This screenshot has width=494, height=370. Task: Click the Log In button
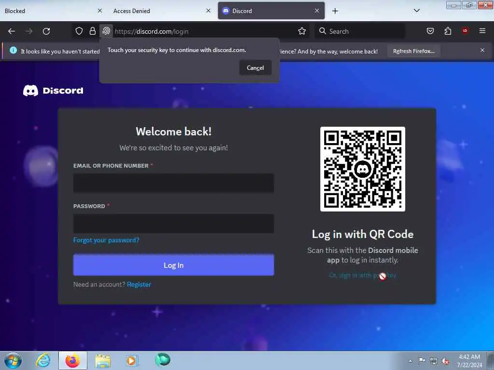click(x=174, y=265)
